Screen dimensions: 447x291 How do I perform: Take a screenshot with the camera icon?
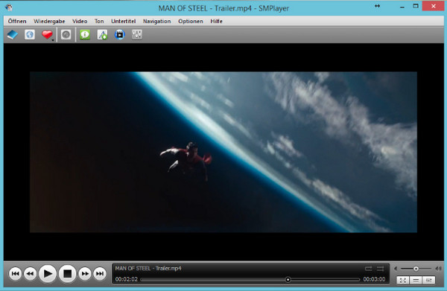click(66, 35)
